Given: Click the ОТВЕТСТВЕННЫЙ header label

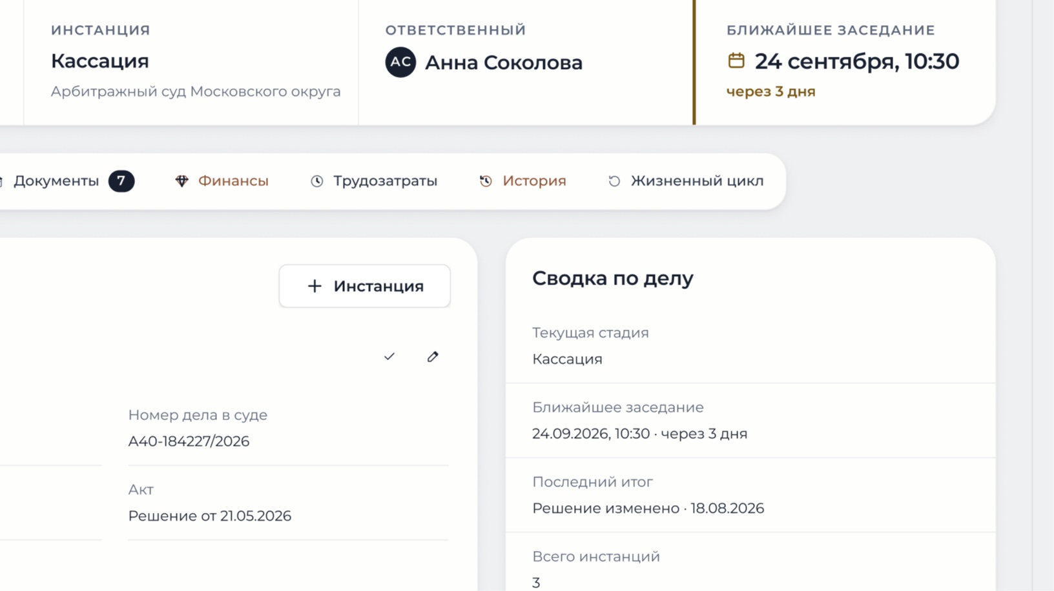Looking at the screenshot, I should [x=456, y=30].
